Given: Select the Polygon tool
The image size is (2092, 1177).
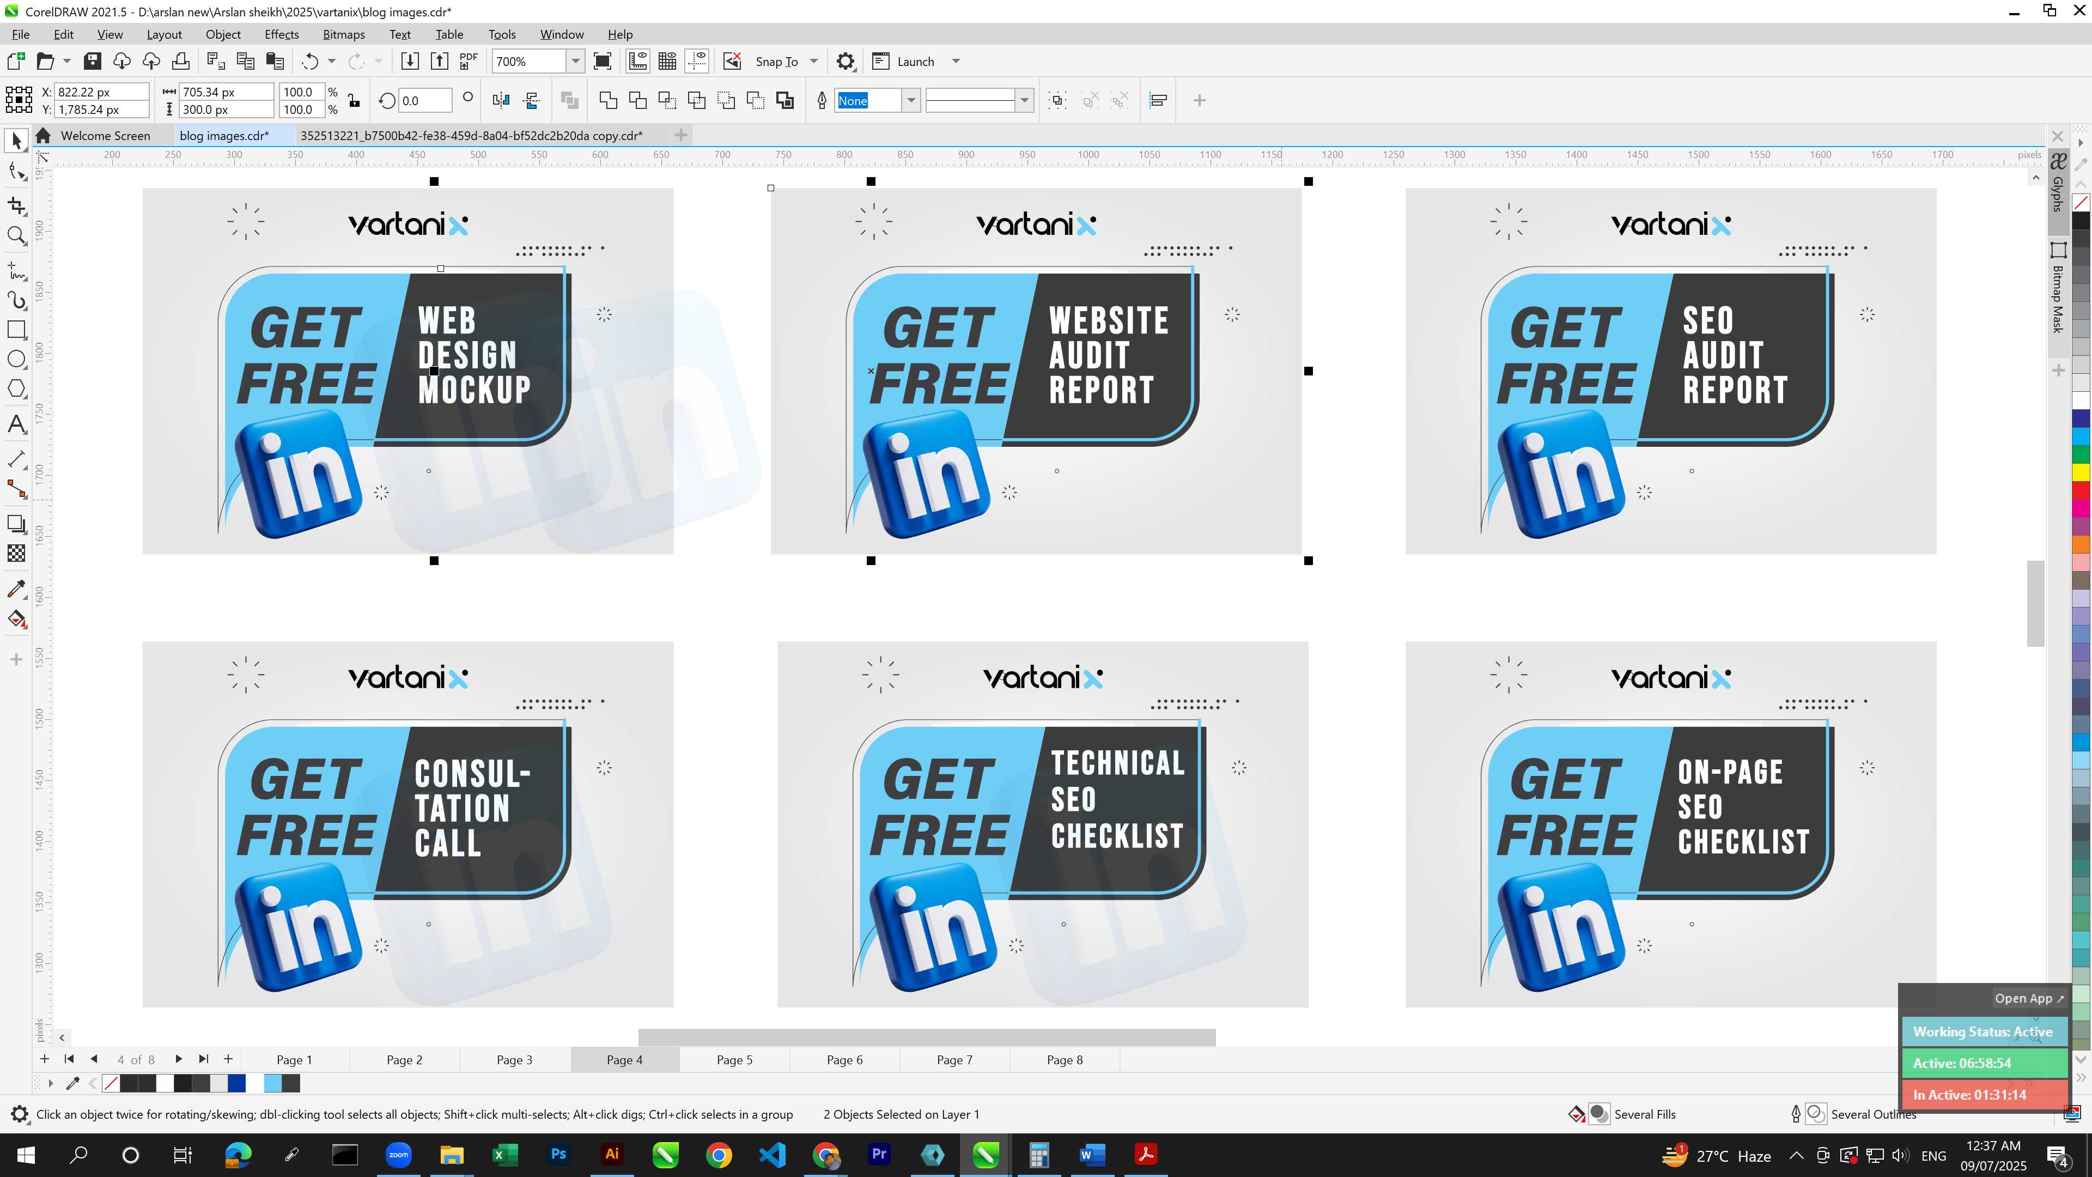Looking at the screenshot, I should pyautogui.click(x=16, y=389).
